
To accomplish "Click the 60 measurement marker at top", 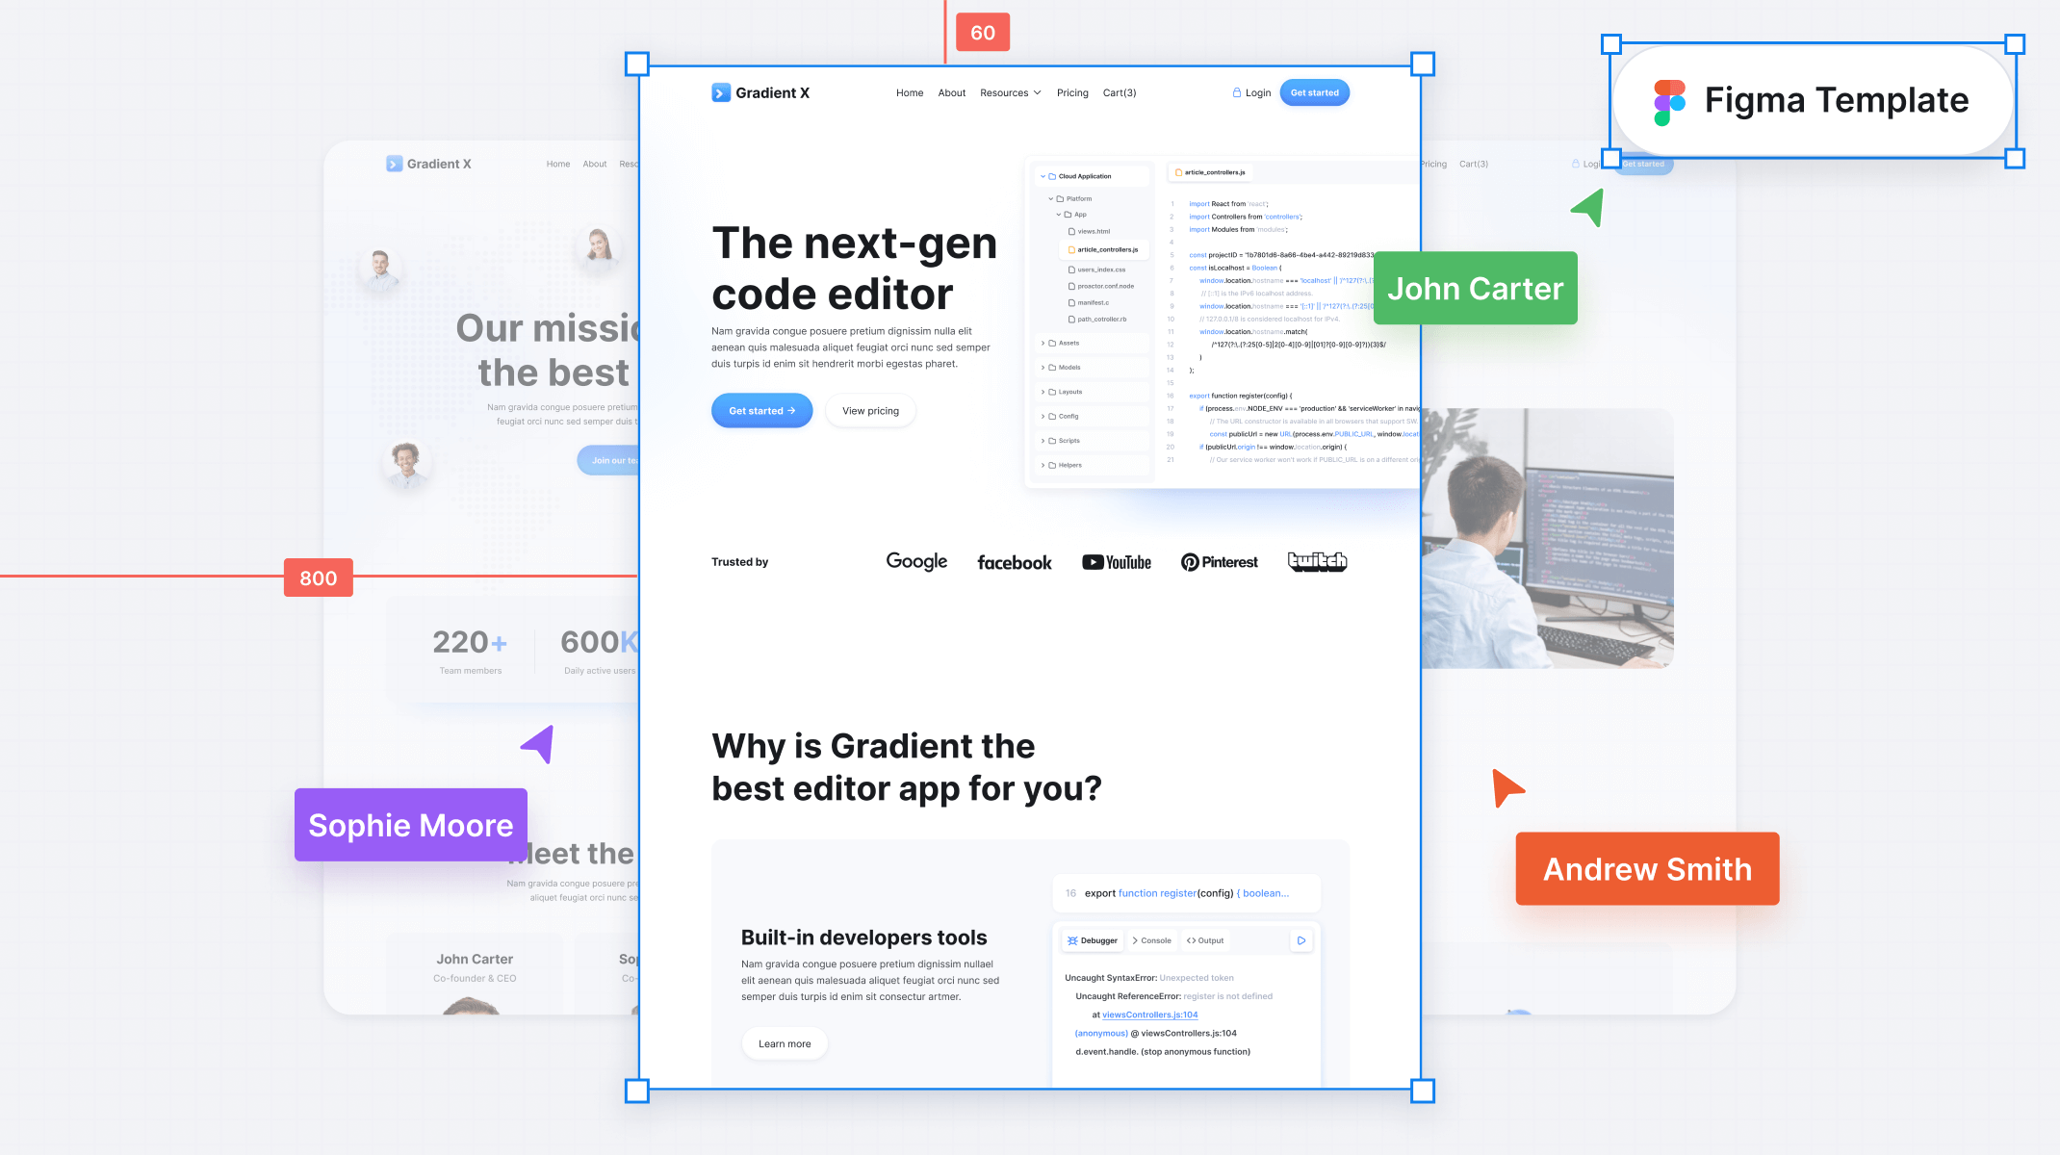I will click(982, 31).
